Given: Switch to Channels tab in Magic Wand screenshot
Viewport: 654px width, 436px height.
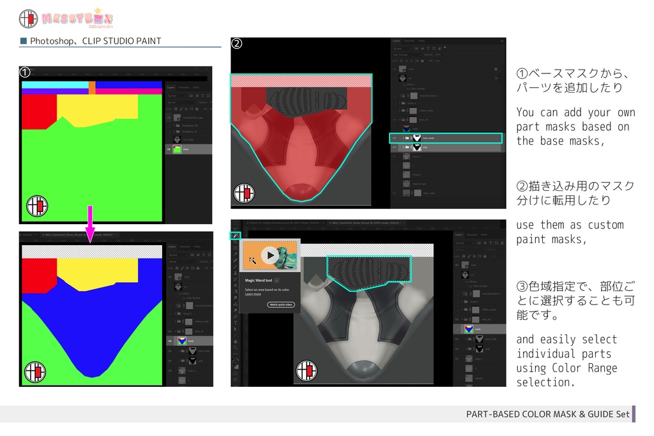Looking at the screenshot, I should pos(472,235).
